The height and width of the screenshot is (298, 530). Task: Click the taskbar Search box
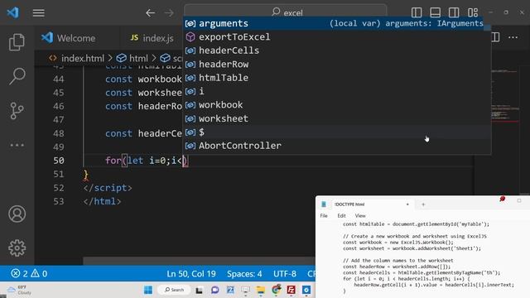175,290
